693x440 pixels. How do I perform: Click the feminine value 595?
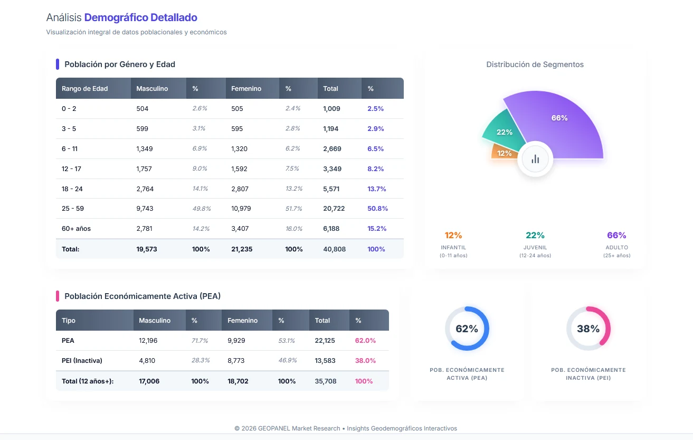pyautogui.click(x=238, y=129)
